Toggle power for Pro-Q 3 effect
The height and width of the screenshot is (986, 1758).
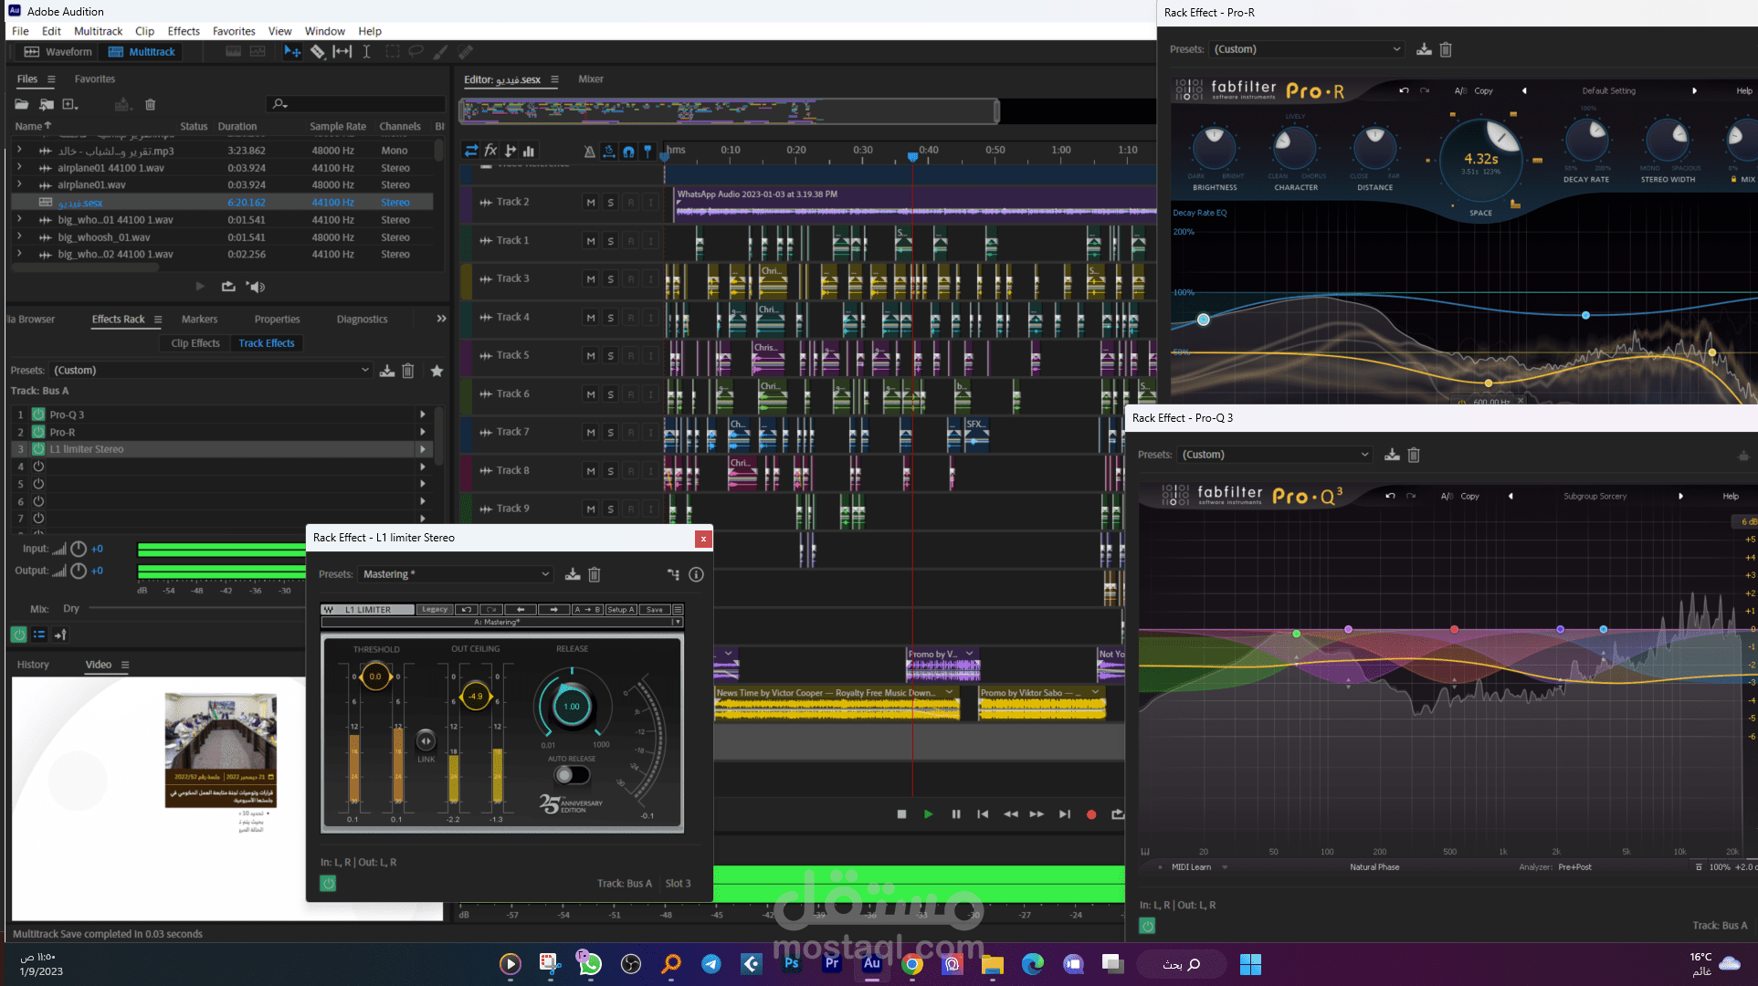[38, 414]
